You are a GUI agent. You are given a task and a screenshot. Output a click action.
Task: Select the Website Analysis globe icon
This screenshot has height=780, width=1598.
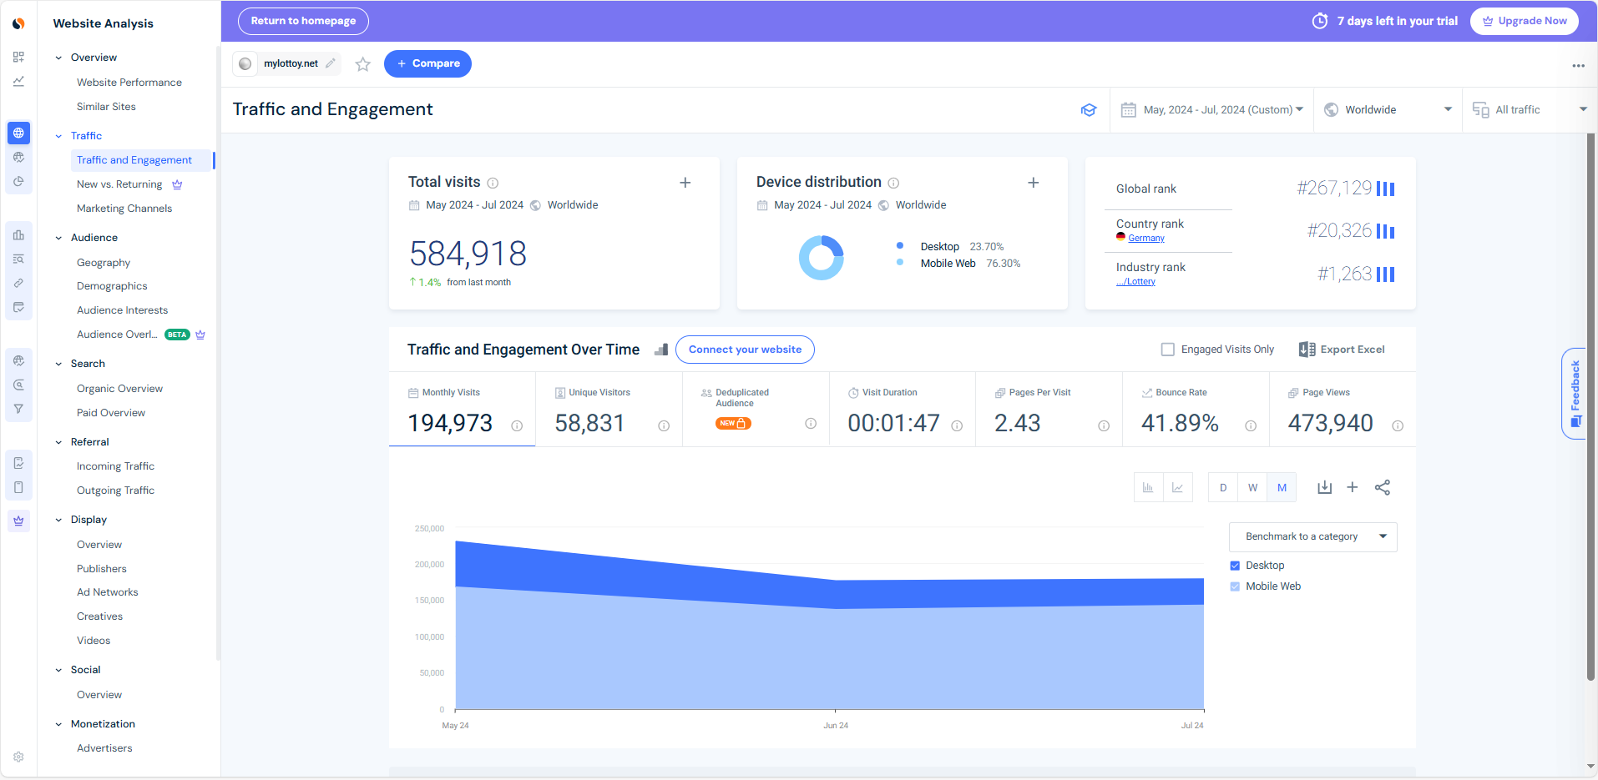coord(18,133)
